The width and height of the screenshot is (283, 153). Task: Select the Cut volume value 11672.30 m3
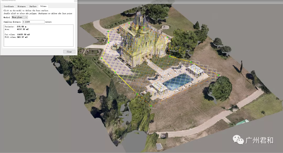[x=23, y=35]
